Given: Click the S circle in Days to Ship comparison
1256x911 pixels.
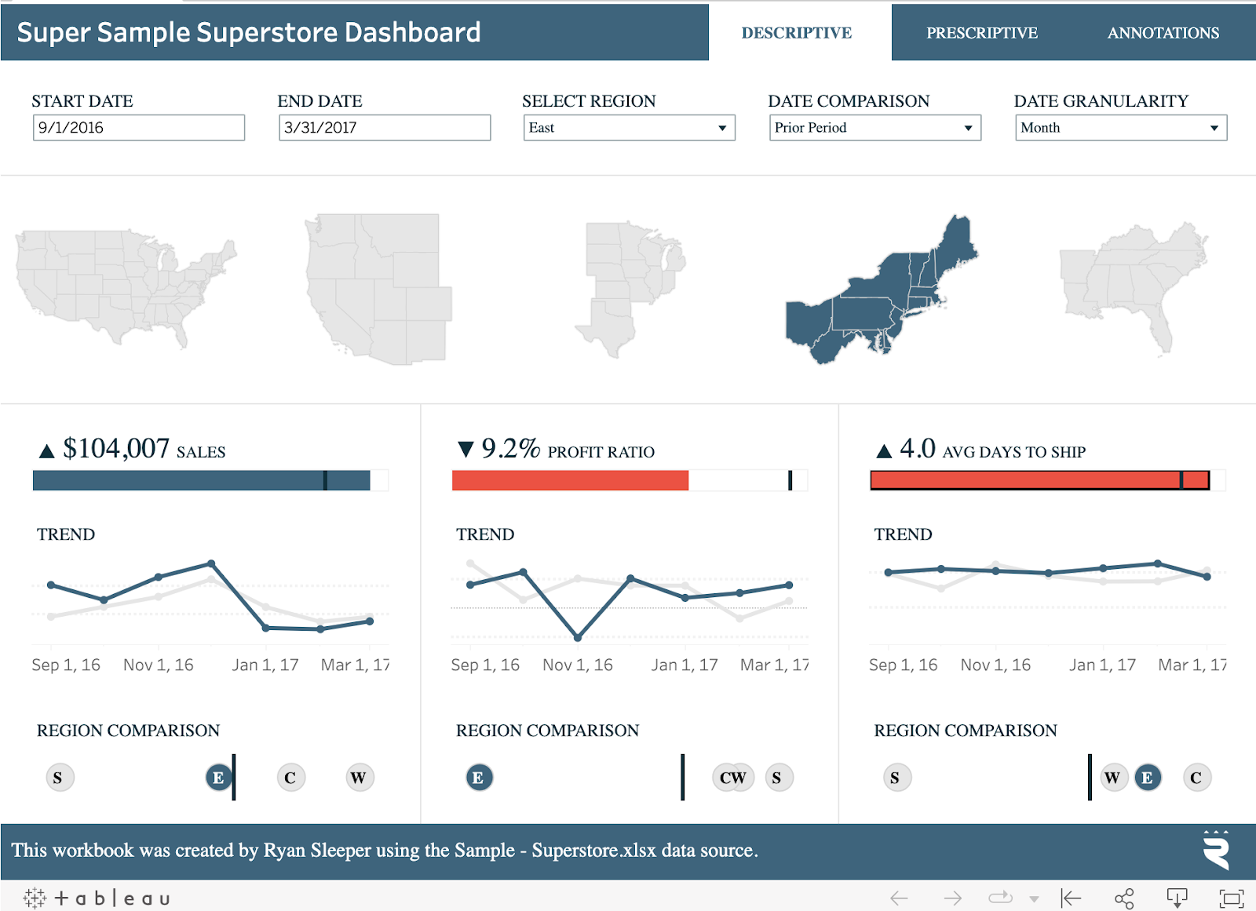Looking at the screenshot, I should pos(896,778).
